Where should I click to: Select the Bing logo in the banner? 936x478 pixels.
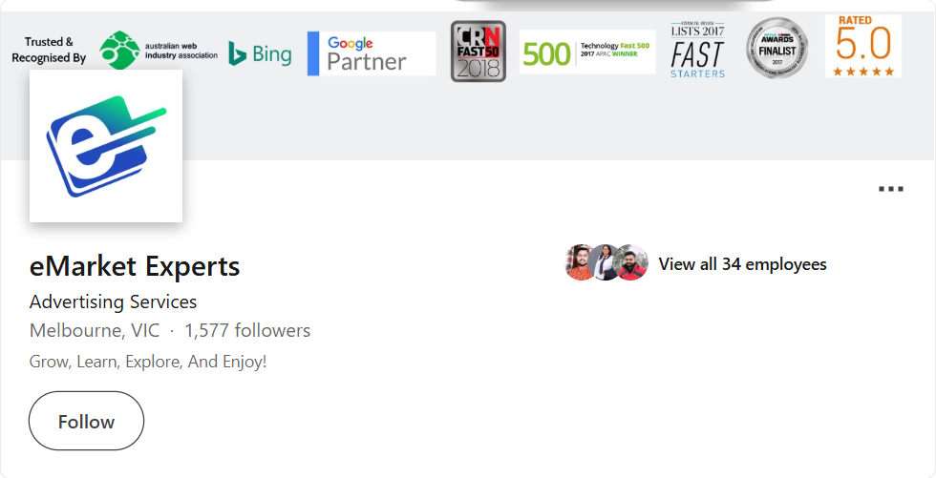click(261, 54)
